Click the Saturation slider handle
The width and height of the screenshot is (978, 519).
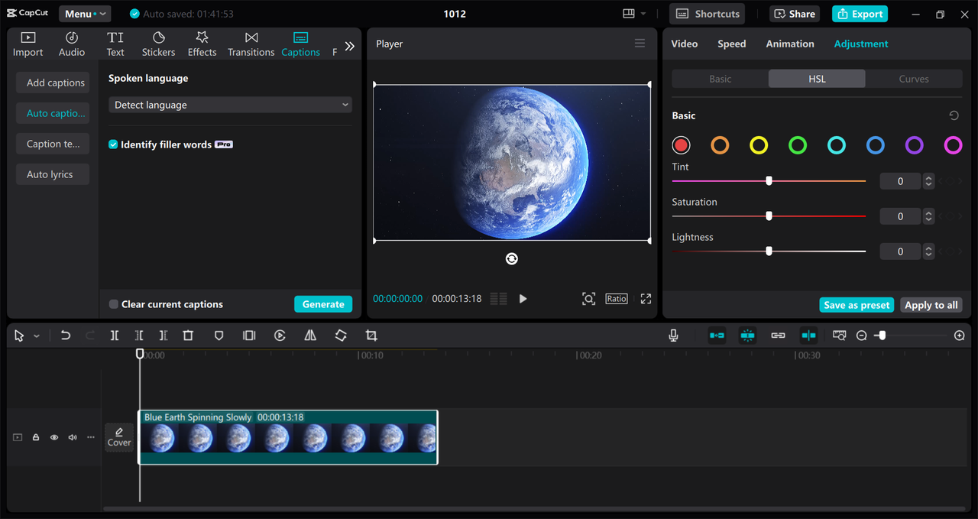tap(769, 216)
